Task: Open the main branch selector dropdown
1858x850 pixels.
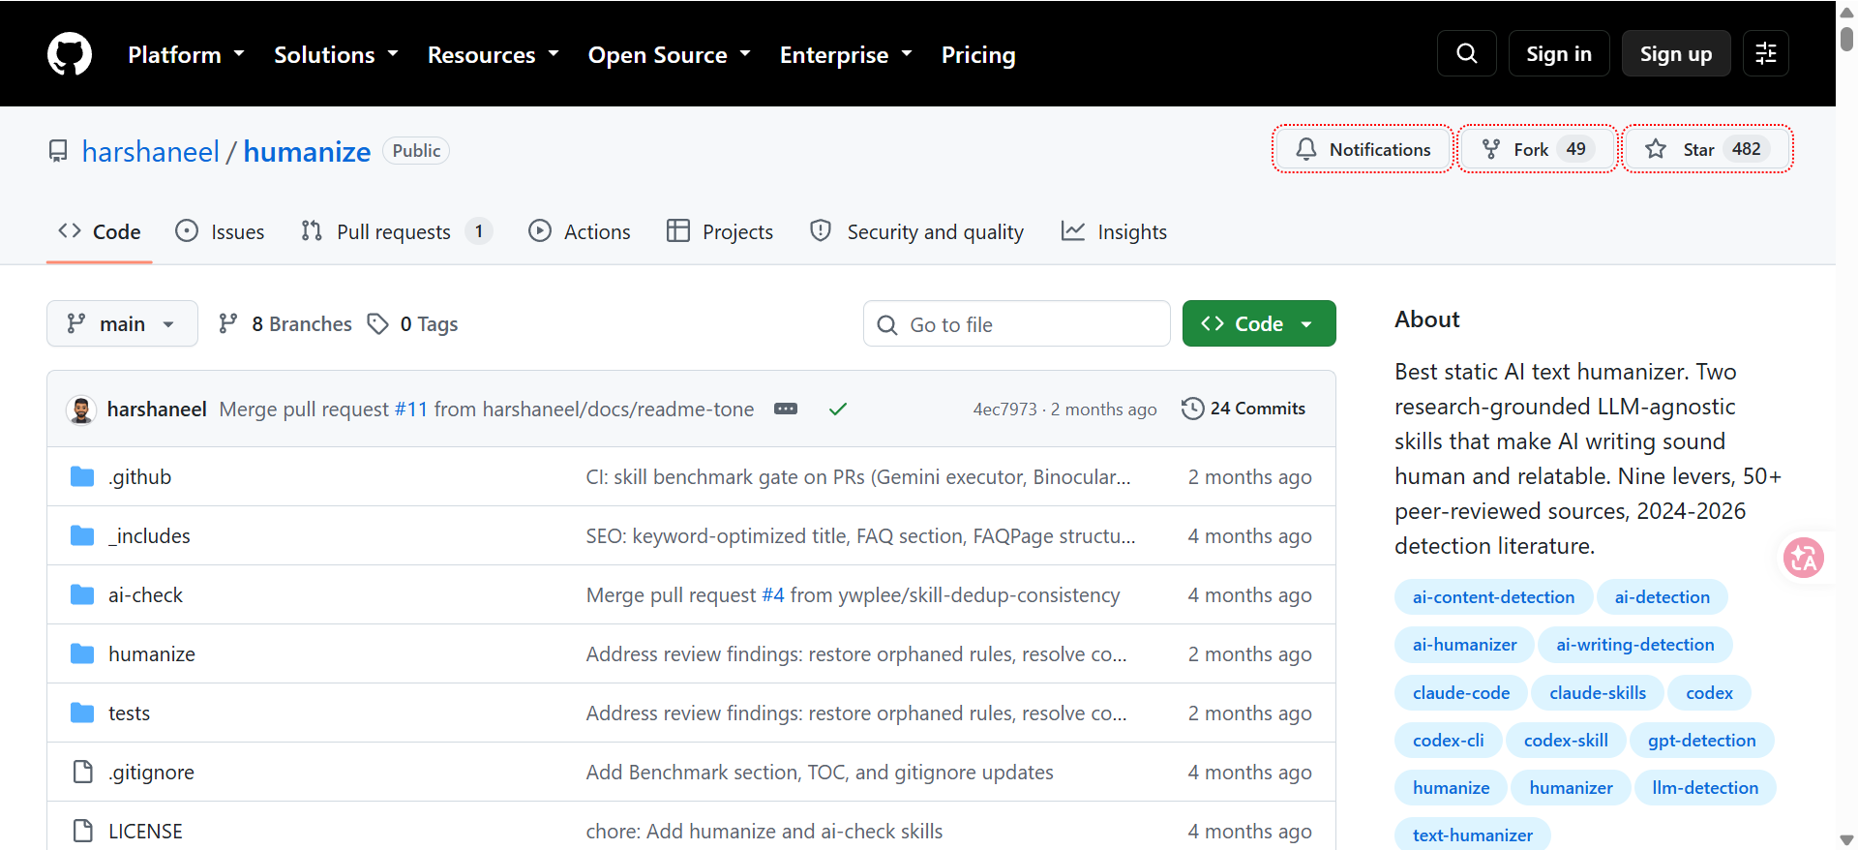Action: point(122,323)
